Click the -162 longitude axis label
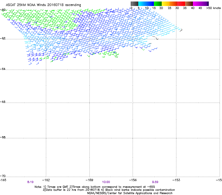 coord(46,180)
